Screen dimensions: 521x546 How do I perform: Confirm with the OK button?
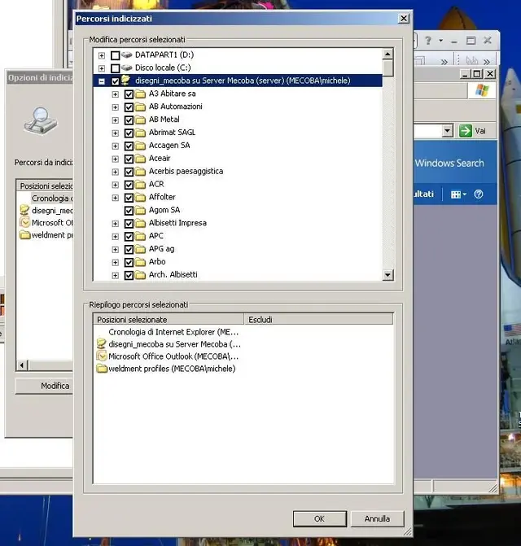click(x=319, y=519)
